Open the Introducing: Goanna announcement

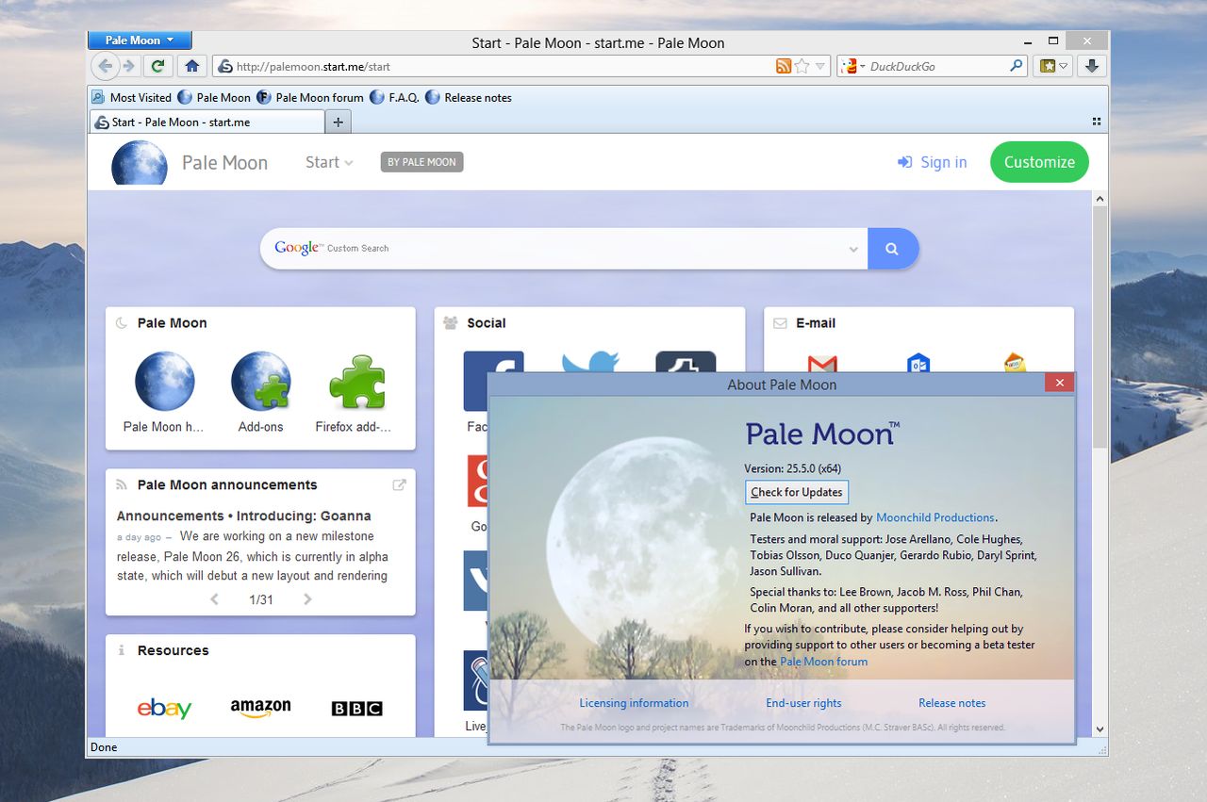point(243,516)
